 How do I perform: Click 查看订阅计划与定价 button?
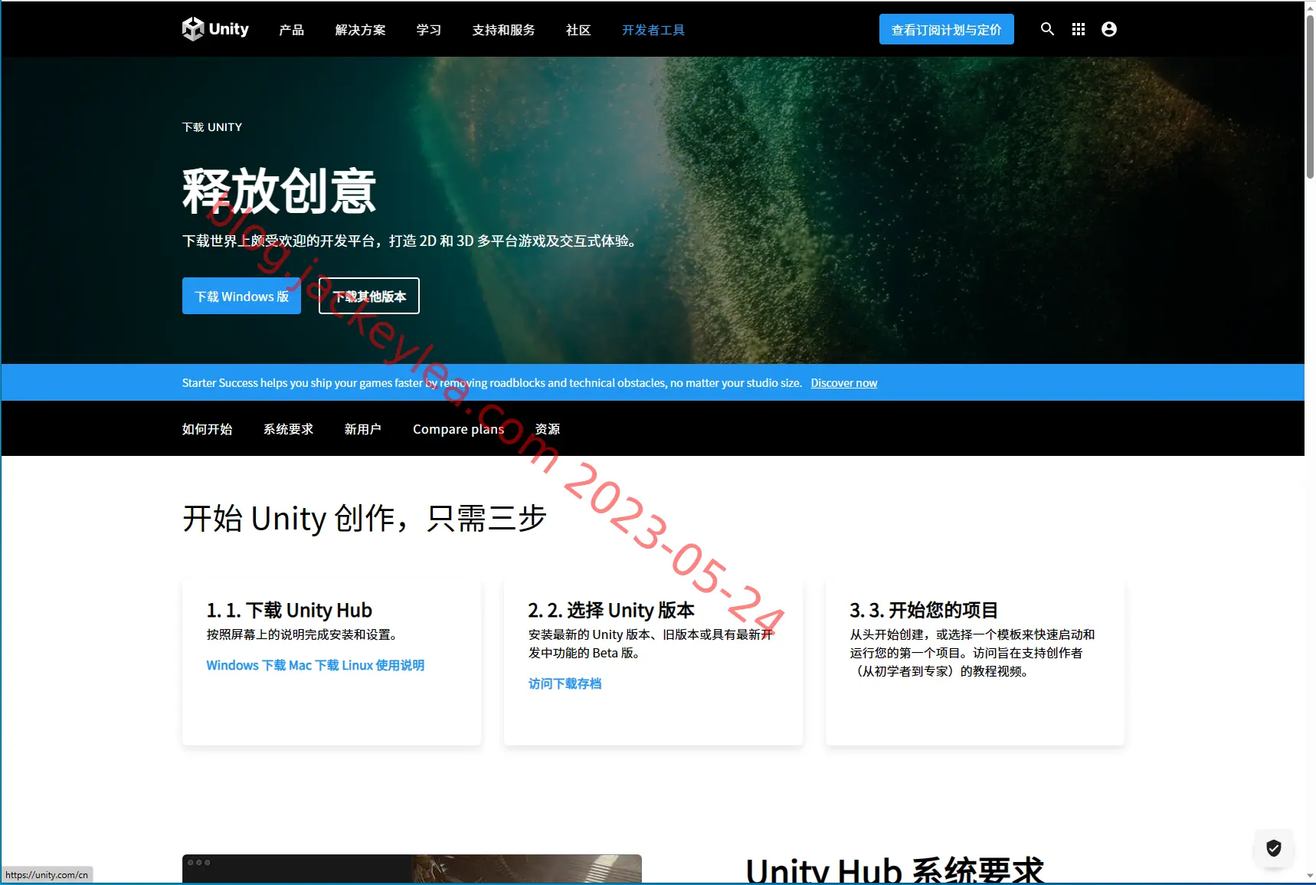pyautogui.click(x=947, y=29)
